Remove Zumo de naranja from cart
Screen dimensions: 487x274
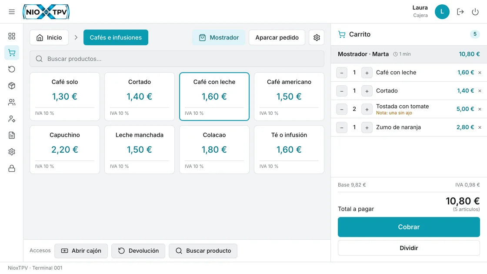[x=480, y=127]
